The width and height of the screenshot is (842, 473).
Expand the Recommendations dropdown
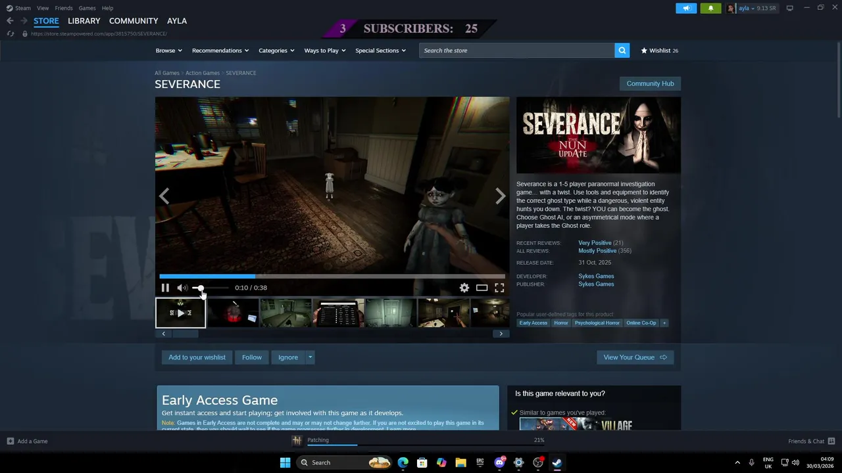point(220,51)
